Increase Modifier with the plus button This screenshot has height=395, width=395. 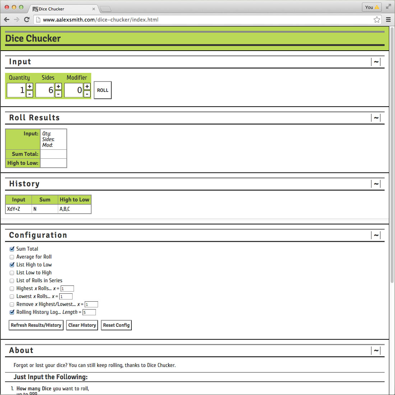(x=87, y=87)
